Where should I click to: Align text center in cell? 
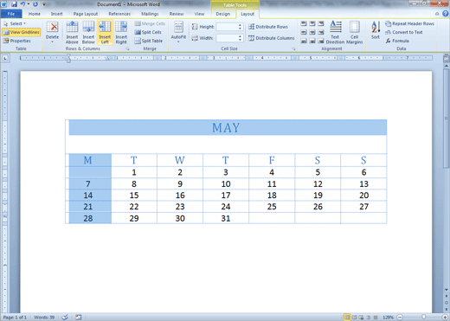pos(312,32)
